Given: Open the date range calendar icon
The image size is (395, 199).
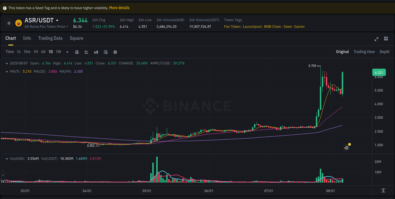Looking at the screenshot, I should point(77,52).
